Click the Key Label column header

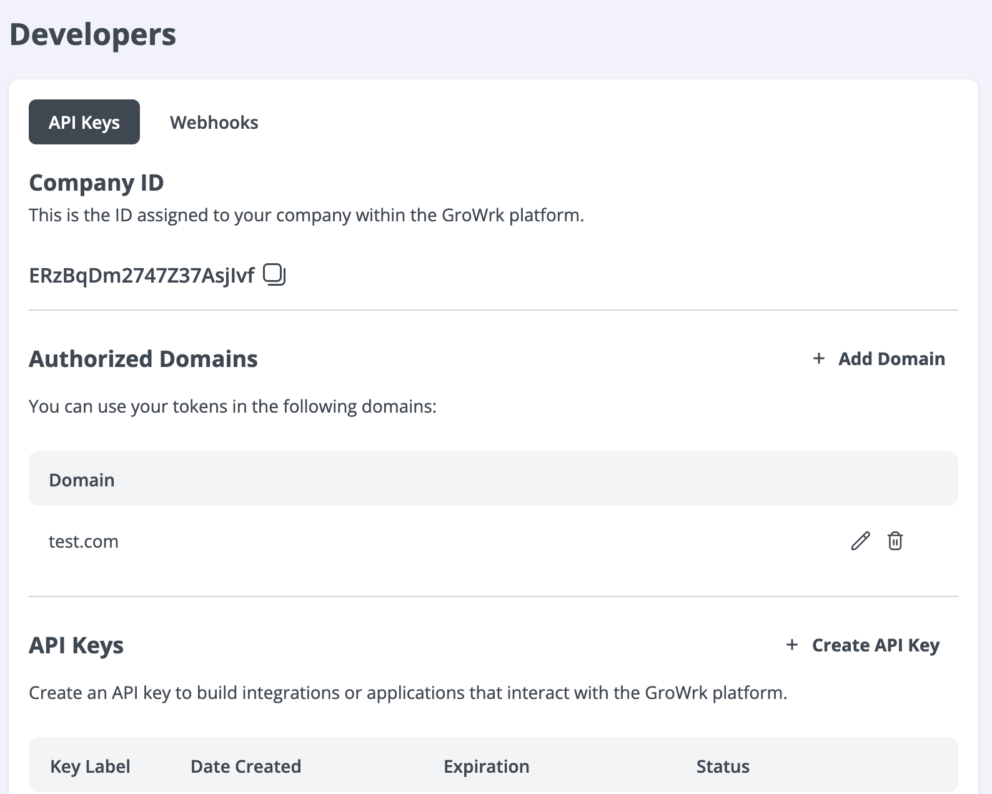click(90, 766)
